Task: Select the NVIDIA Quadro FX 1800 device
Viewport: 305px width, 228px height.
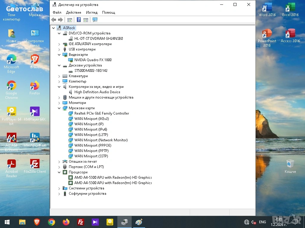Action: (93, 60)
